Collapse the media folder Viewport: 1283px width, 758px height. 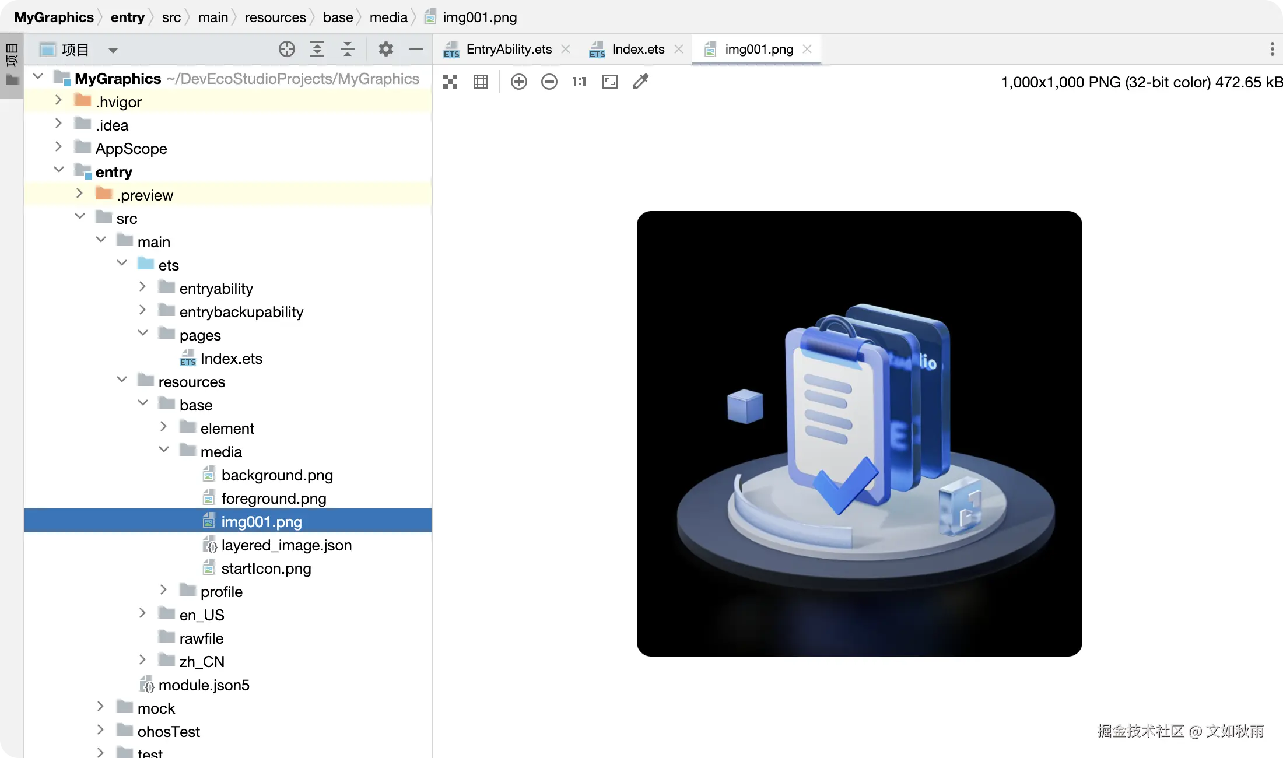164,450
